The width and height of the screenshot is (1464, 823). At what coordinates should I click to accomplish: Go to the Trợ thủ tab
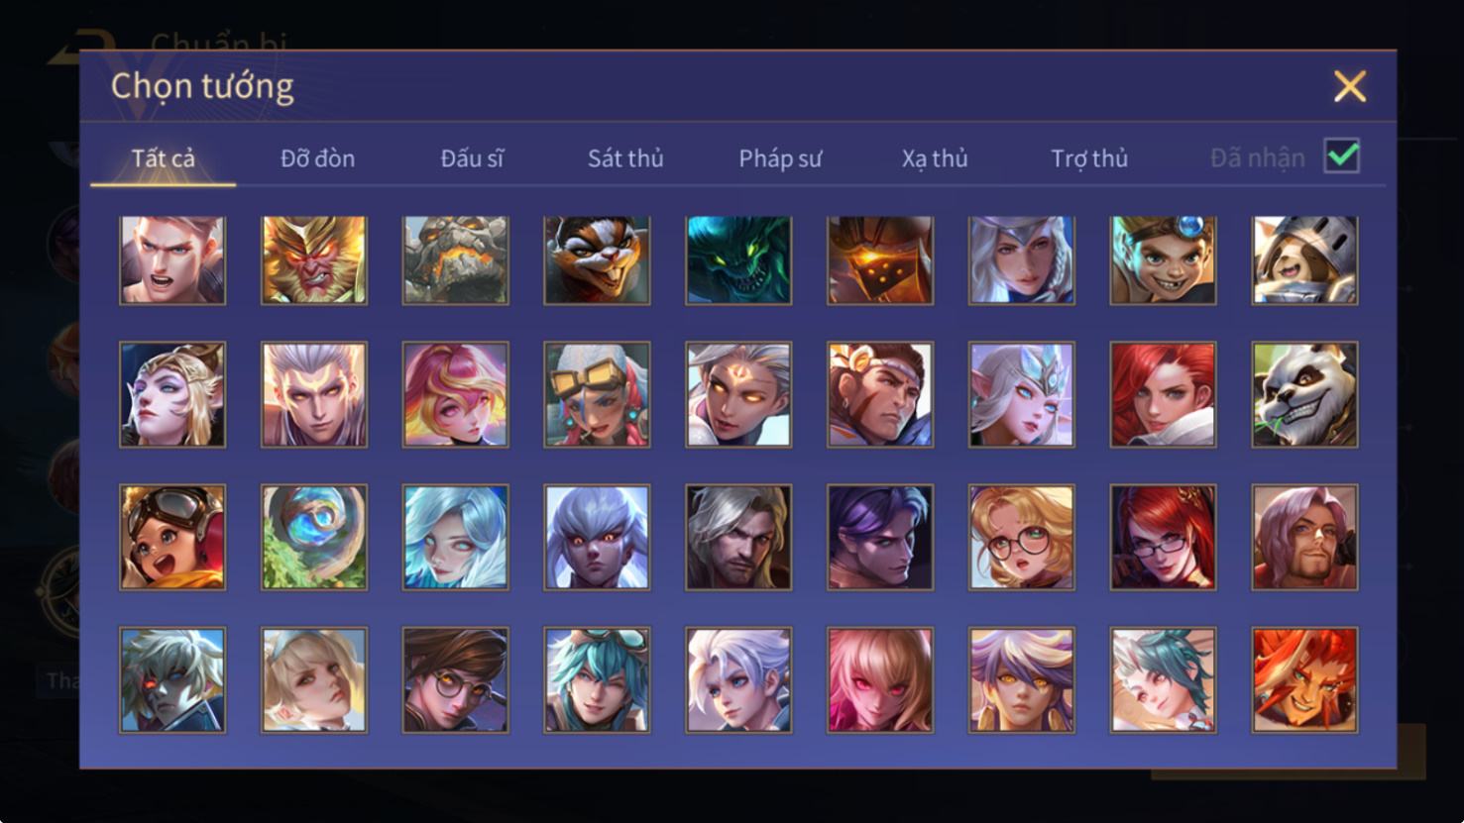point(1089,158)
